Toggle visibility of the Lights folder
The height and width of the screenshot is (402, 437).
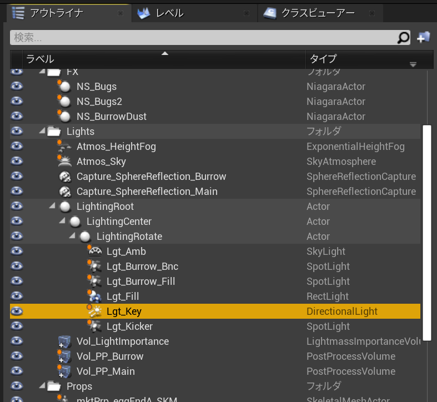[17, 131]
